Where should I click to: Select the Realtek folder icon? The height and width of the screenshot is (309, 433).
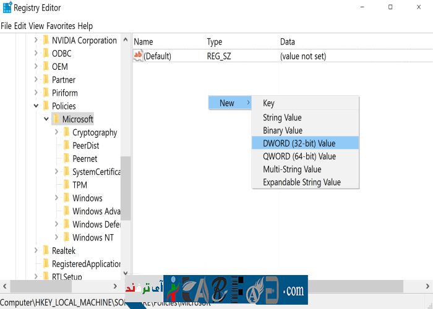46,251
